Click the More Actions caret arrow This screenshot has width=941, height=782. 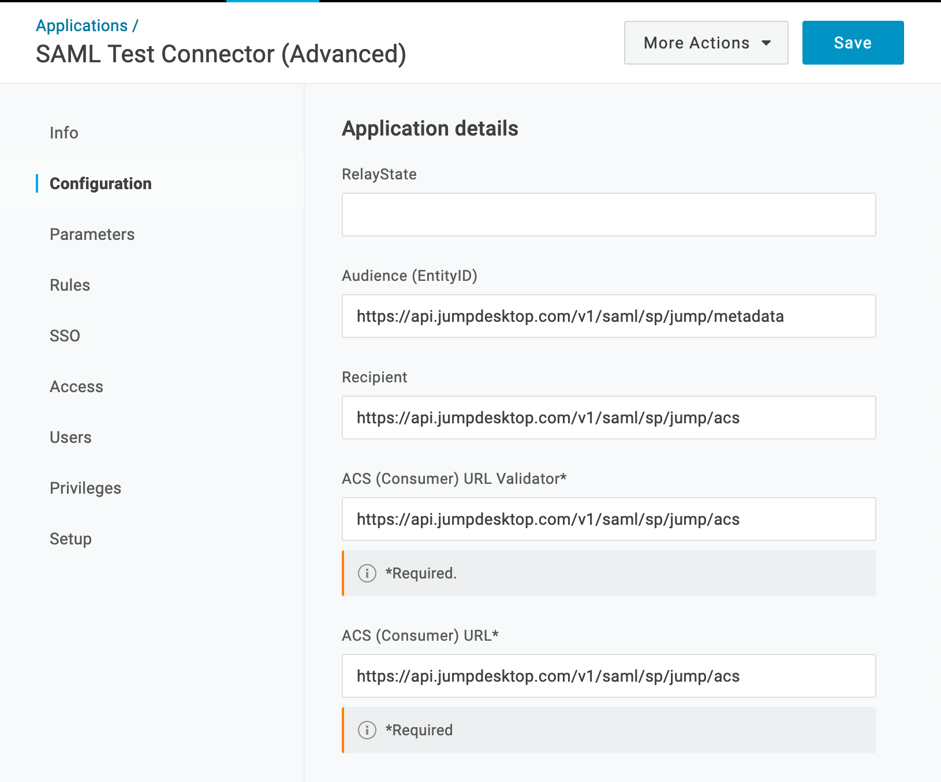[x=766, y=43]
